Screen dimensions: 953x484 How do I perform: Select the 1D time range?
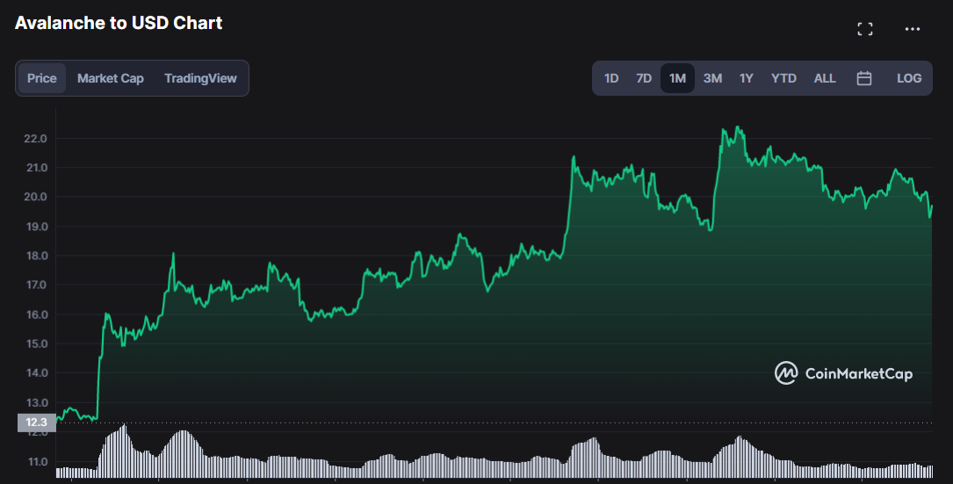click(x=611, y=78)
